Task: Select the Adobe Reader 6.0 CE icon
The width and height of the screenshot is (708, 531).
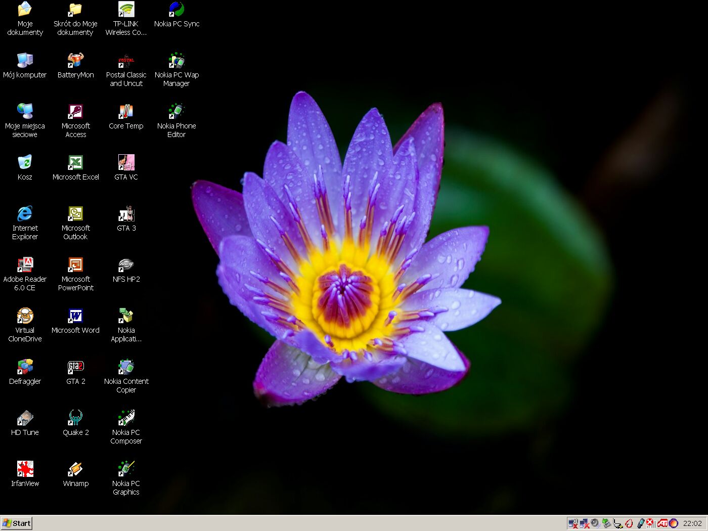Action: click(25, 264)
